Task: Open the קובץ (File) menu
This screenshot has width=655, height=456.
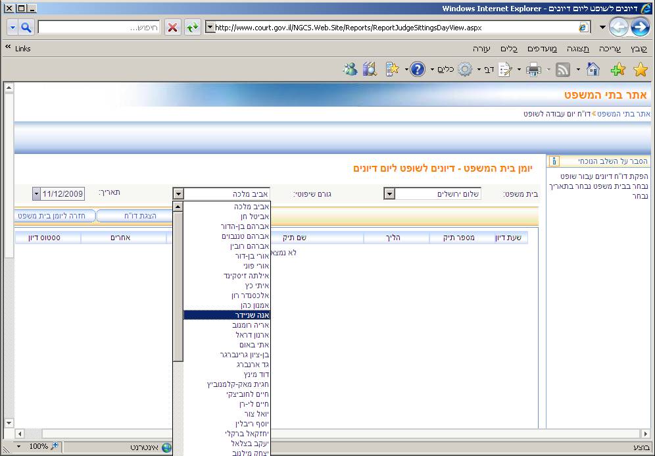Action: pyautogui.click(x=639, y=49)
